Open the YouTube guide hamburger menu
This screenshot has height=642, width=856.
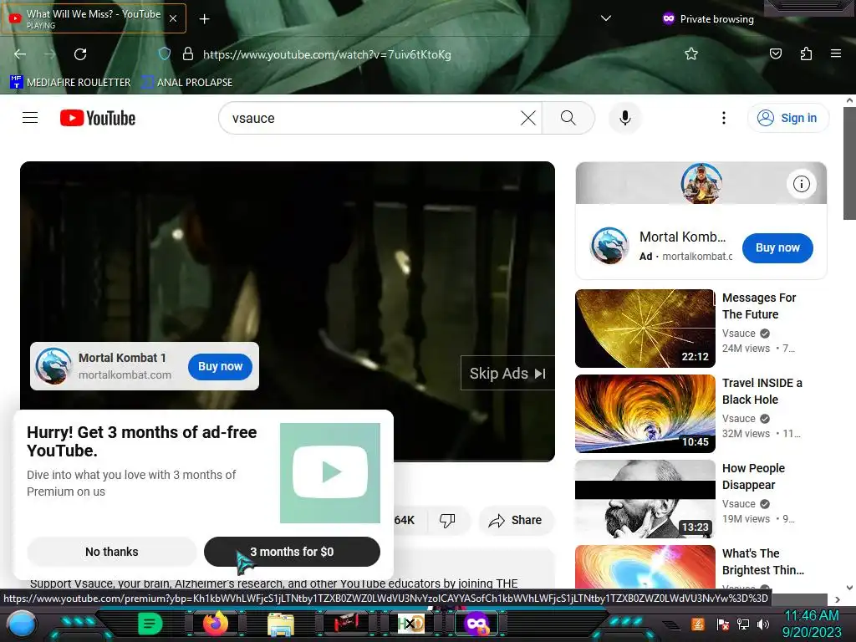pos(30,118)
